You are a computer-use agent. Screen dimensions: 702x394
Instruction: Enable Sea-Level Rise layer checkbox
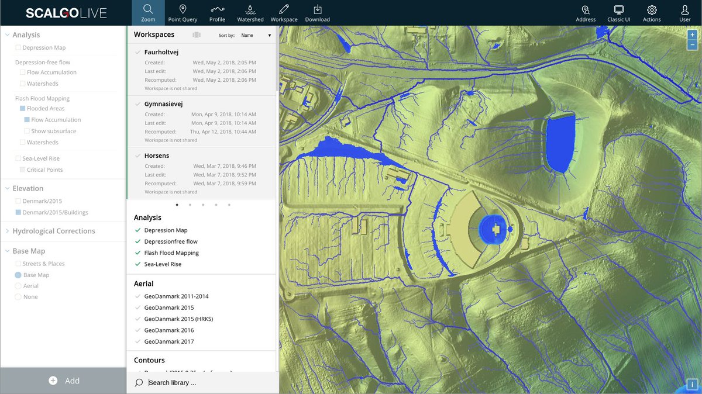[x=18, y=158]
